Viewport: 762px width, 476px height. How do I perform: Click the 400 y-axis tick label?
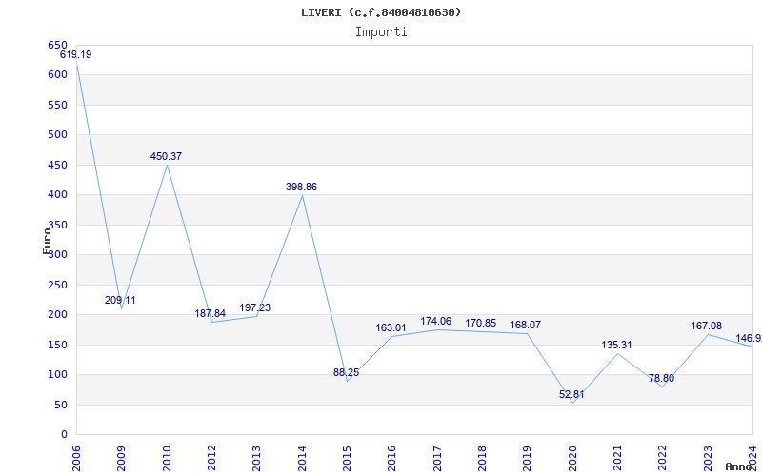coord(57,195)
